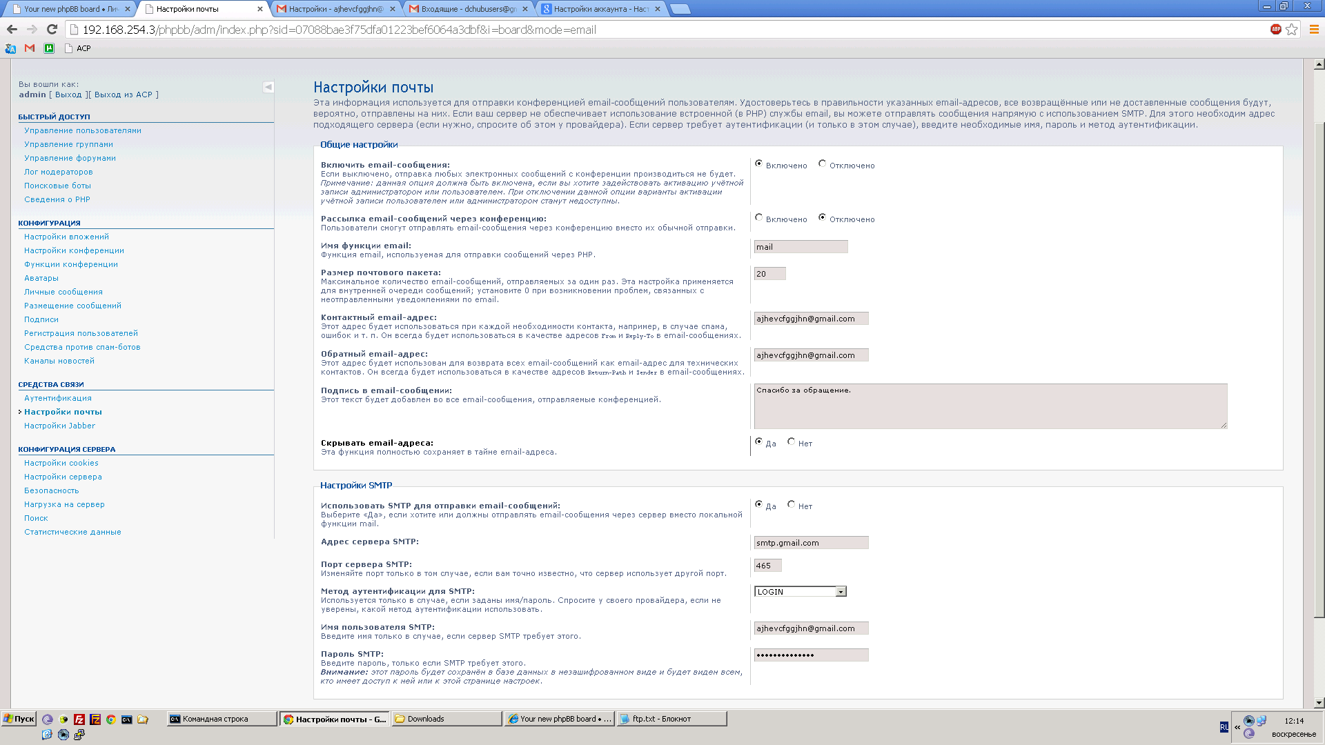Click the Настройки конференции link
This screenshot has width=1325, height=745.
click(x=74, y=250)
